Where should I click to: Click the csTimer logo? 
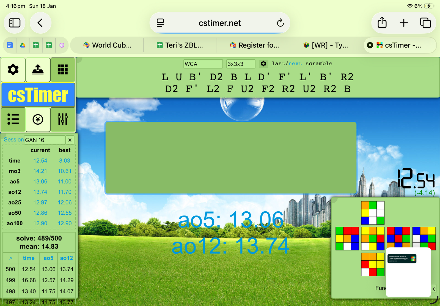pos(38,95)
